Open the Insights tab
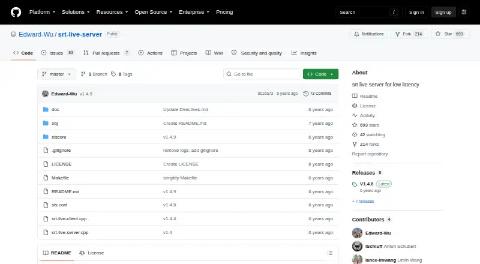The width and height of the screenshot is (480, 264). point(304,53)
